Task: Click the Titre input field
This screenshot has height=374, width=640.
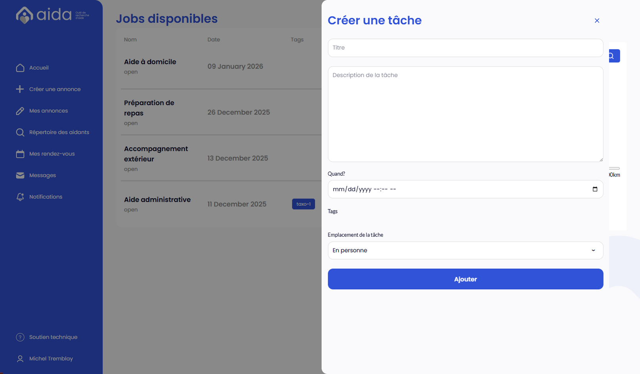Action: [x=465, y=48]
